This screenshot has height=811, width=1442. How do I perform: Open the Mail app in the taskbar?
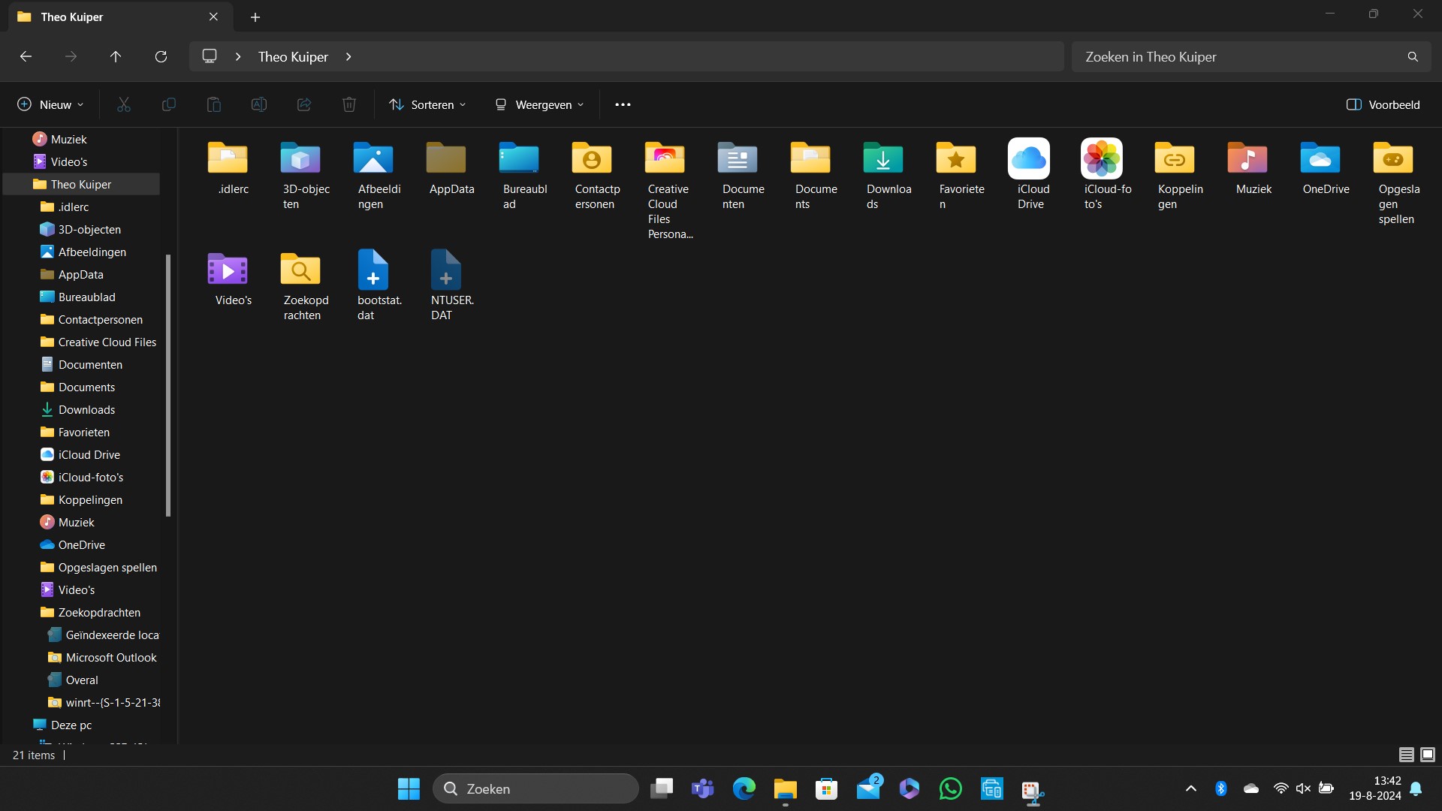868,788
